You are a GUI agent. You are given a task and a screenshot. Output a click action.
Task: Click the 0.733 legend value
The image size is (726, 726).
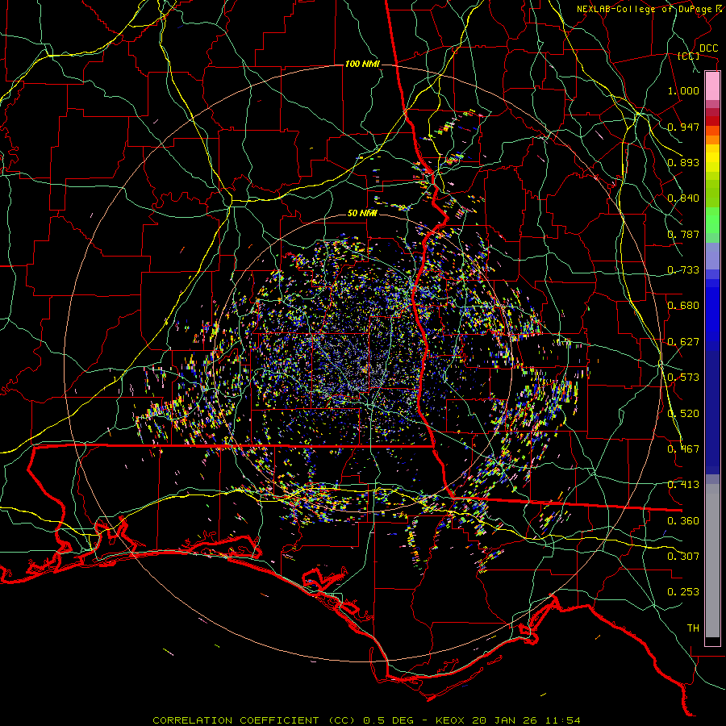point(683,270)
